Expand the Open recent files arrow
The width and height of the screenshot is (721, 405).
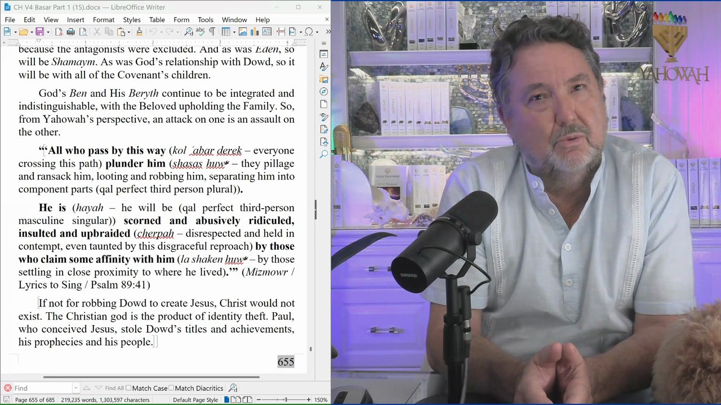(32, 31)
